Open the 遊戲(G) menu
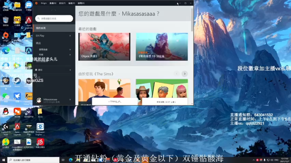The height and width of the screenshot is (163, 291). point(53,3)
